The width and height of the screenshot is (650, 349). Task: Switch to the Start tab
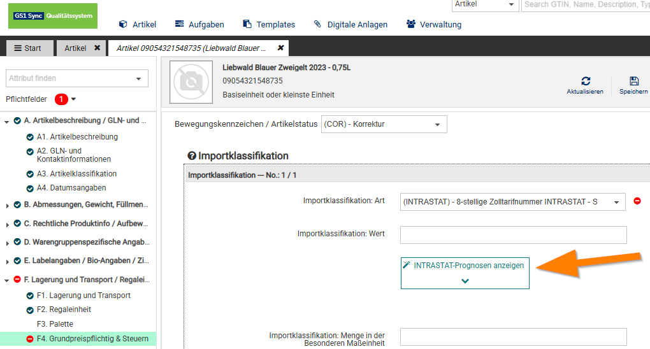(30, 48)
